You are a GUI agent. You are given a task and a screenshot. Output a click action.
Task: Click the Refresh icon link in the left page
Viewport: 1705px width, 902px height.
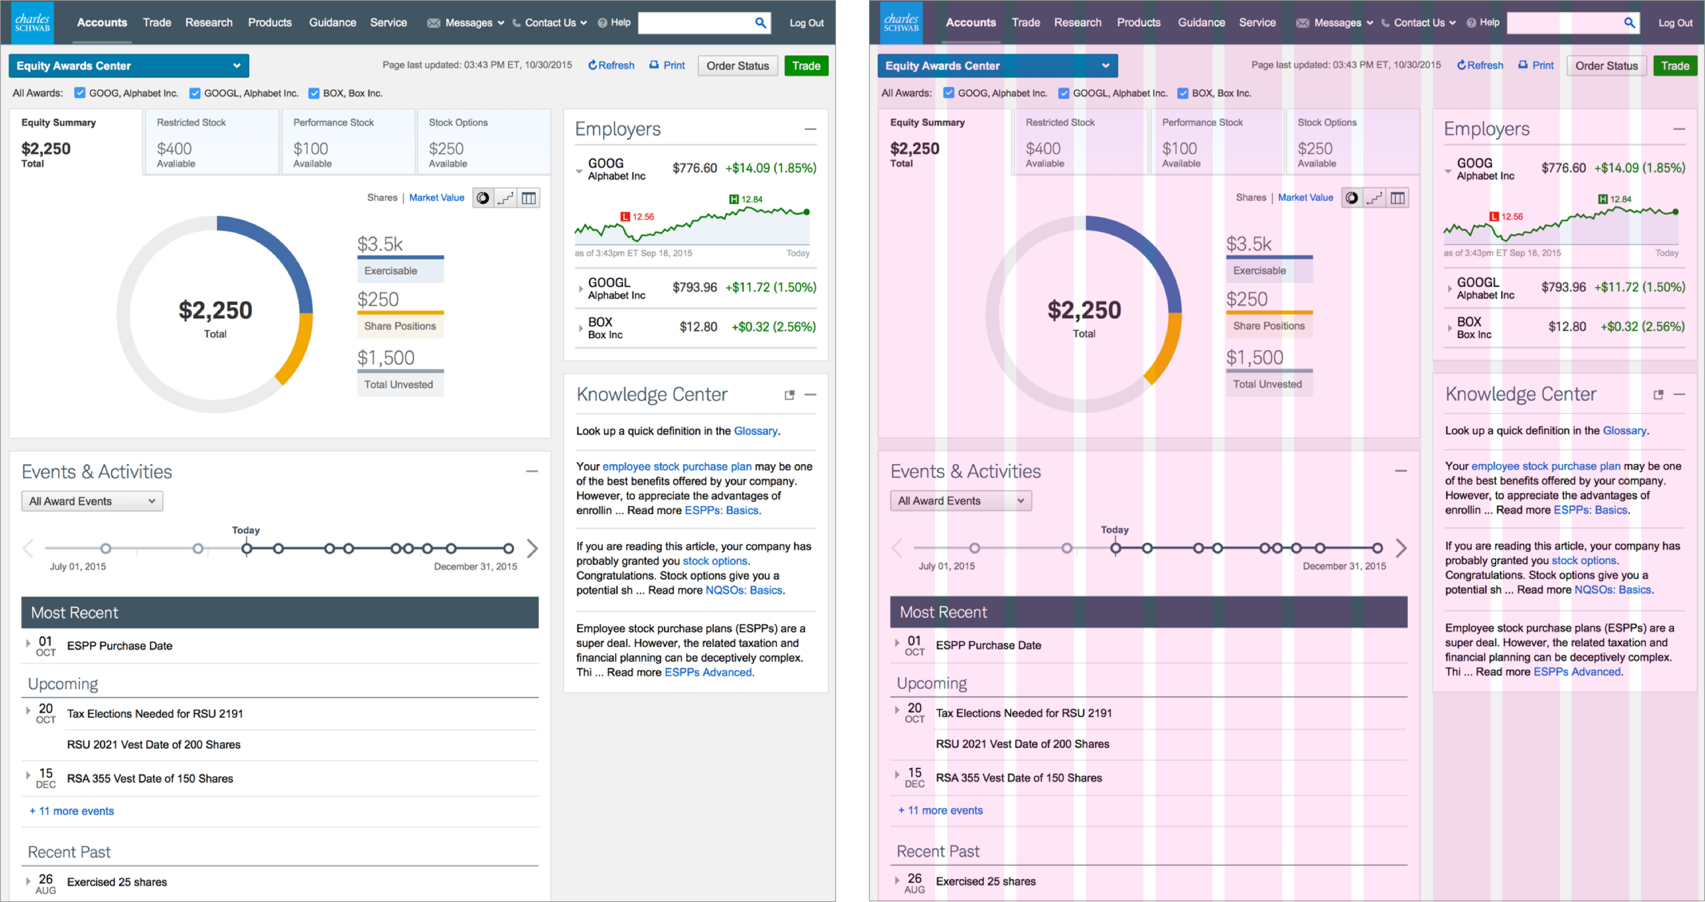pos(611,65)
